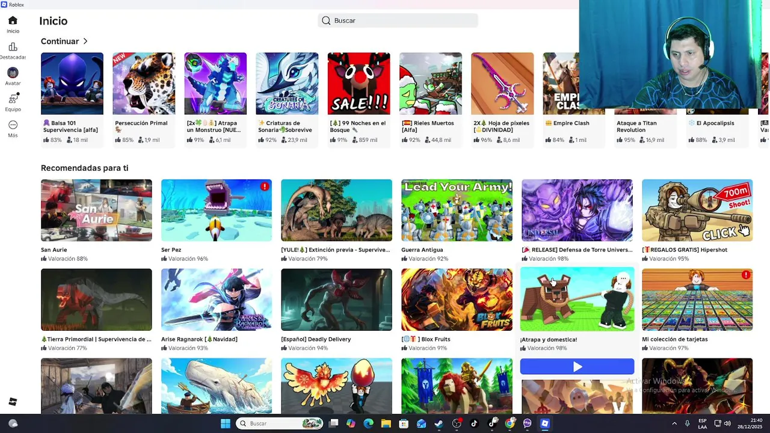Open Microsoft Edge from the taskbar
770x433 pixels.
click(x=369, y=423)
